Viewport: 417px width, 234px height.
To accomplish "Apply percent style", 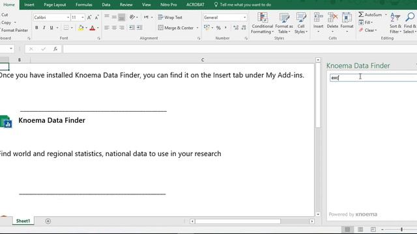I will tap(218, 27).
